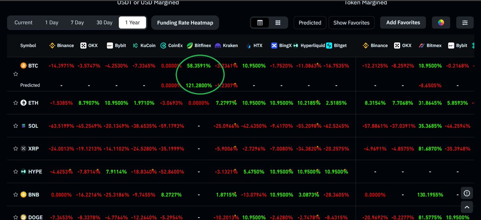Screen dimensions: 481x220
Task: Click the Symbol column header
Action: point(28,46)
